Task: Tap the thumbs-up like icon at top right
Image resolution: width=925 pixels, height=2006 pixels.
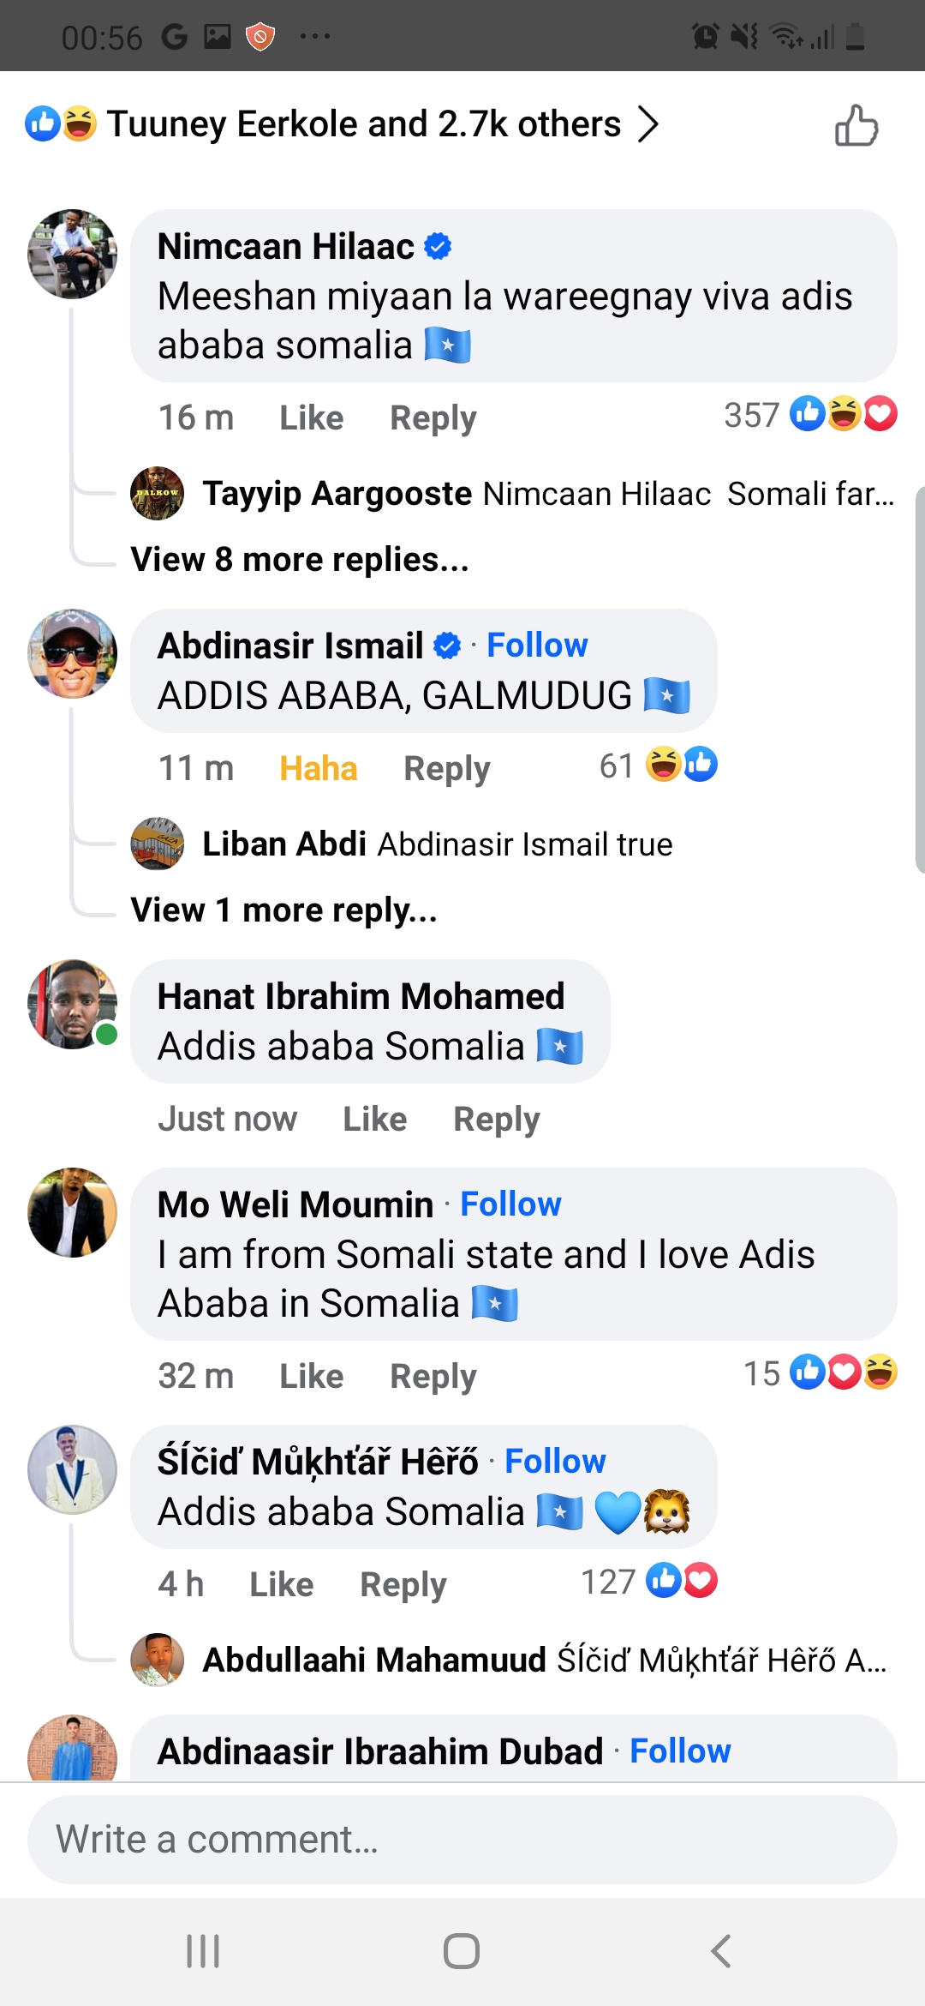Action: click(856, 126)
